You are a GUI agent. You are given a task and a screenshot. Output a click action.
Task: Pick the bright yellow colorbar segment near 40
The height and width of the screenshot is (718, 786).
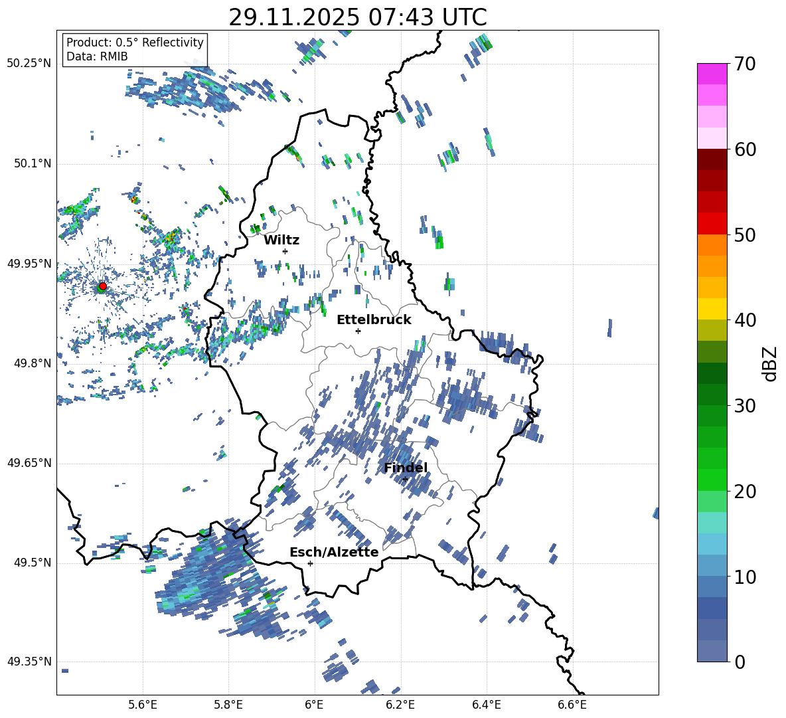point(712,309)
